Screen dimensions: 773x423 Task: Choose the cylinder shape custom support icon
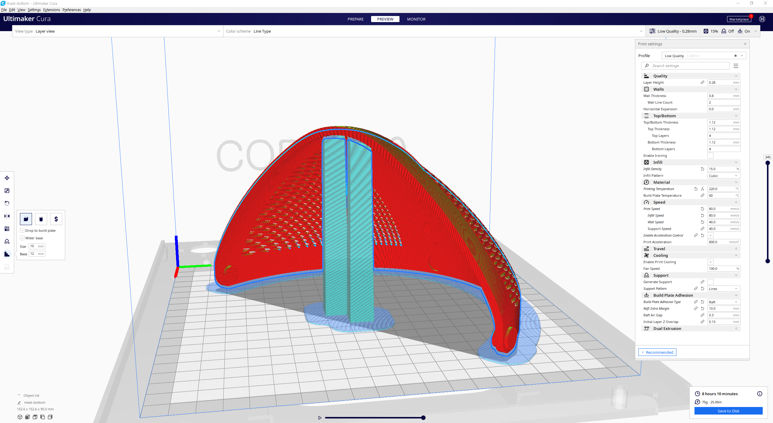pos(41,219)
